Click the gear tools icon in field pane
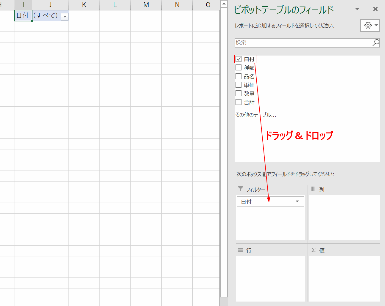 (368, 26)
